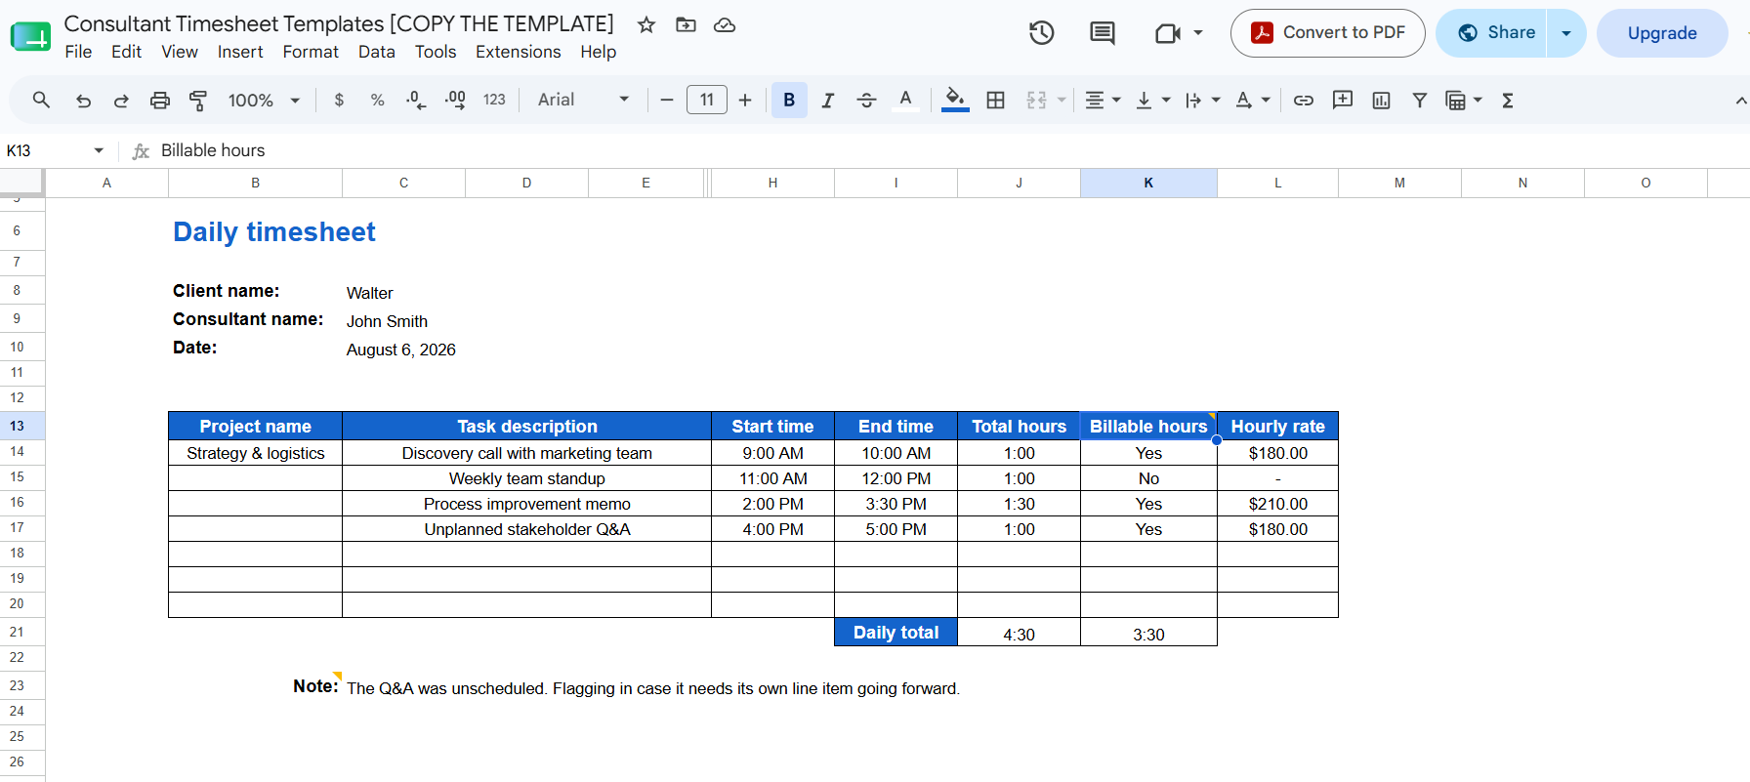
Task: Open the functions sigma icon
Action: [1508, 100]
